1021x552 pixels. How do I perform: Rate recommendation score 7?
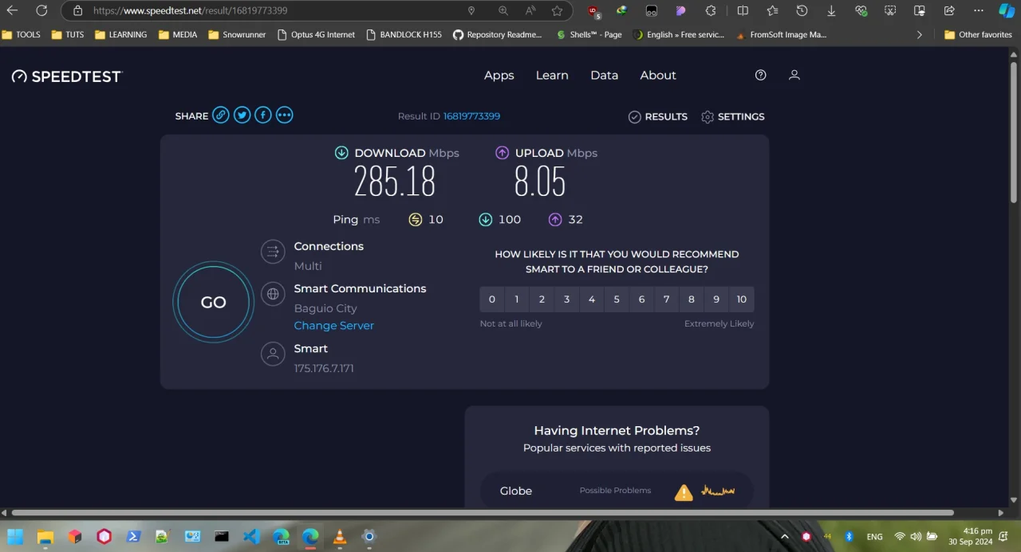tap(666, 299)
